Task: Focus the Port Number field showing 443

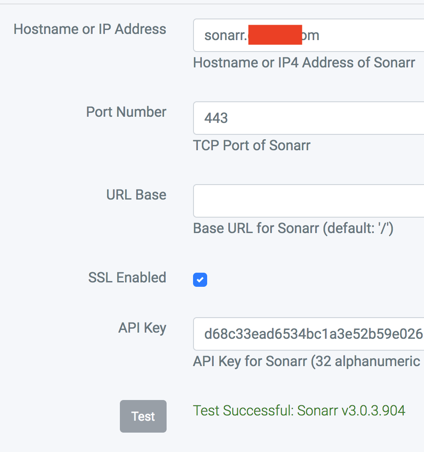Action: tap(309, 118)
